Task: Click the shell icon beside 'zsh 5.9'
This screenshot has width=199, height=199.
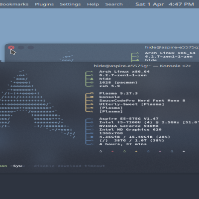Action: [92, 86]
